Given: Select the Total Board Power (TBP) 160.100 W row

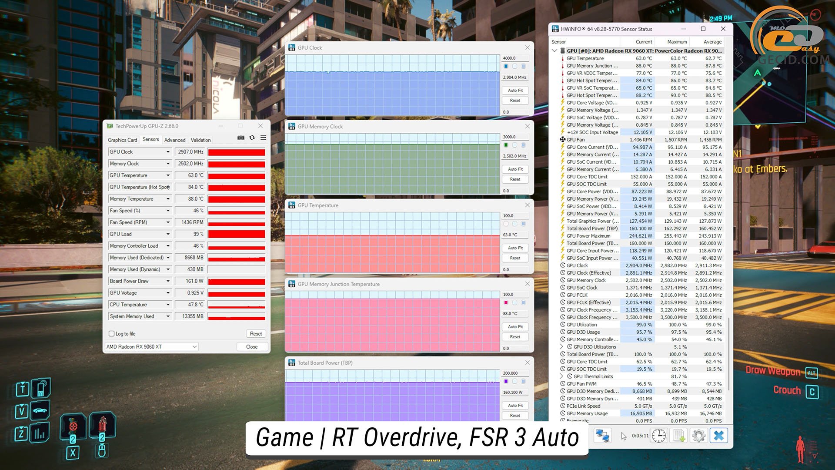Looking at the screenshot, I should coord(641,228).
